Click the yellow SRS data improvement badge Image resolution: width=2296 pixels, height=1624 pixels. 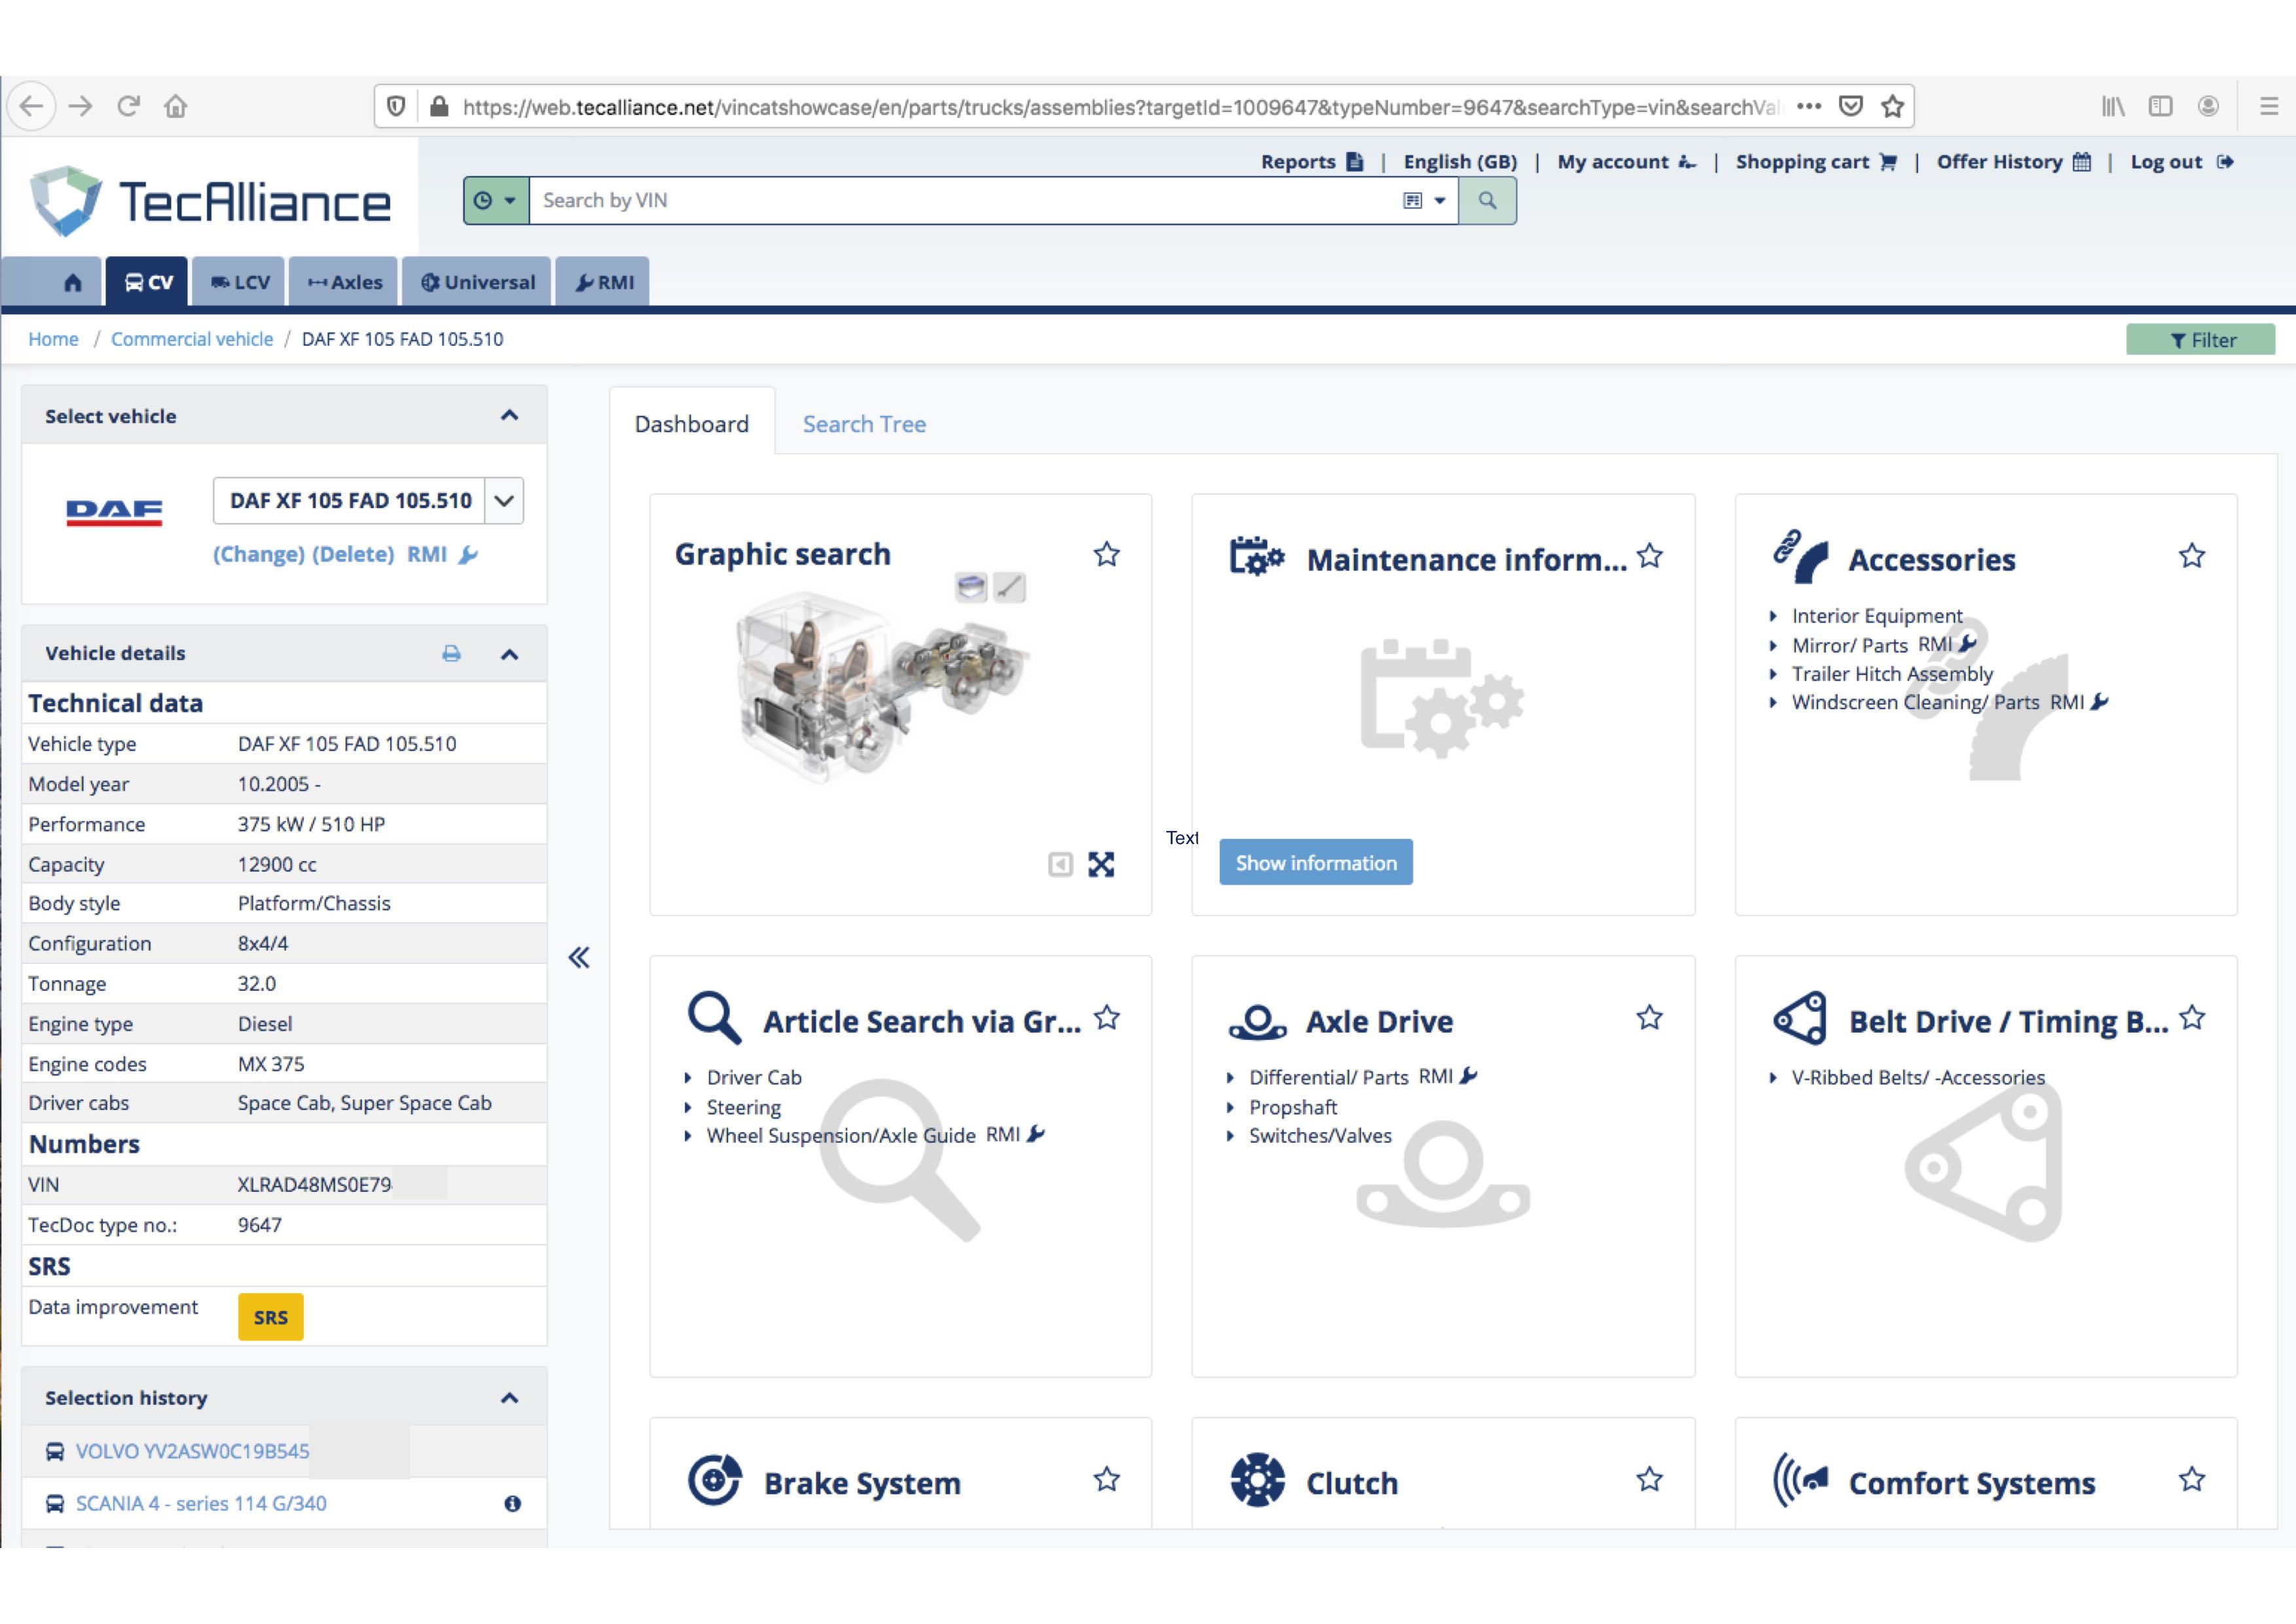tap(270, 1317)
